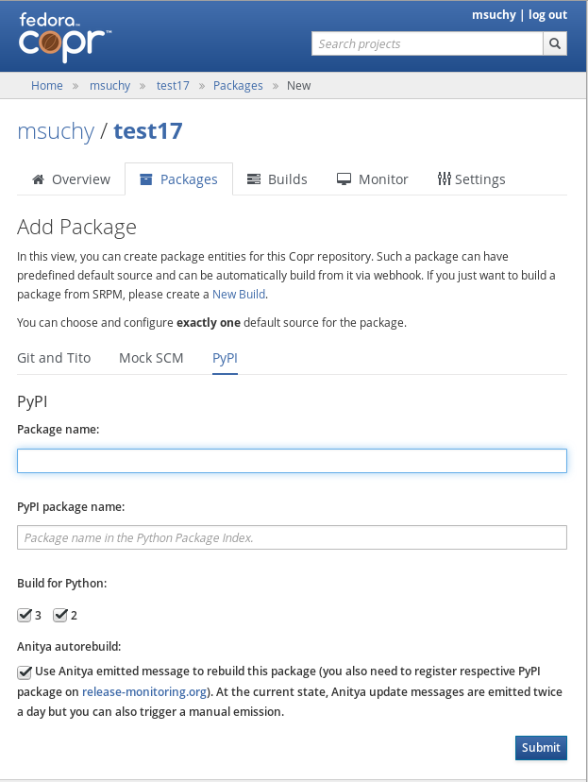Click the New Build link
This screenshot has width=588, height=782.
238,294
